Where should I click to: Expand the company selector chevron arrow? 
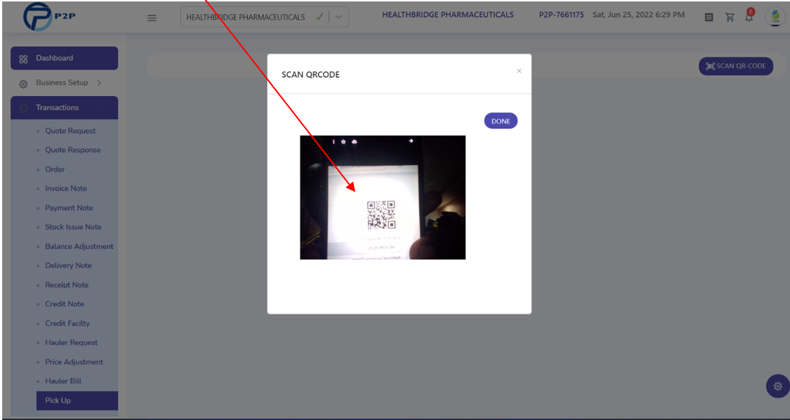tap(339, 17)
